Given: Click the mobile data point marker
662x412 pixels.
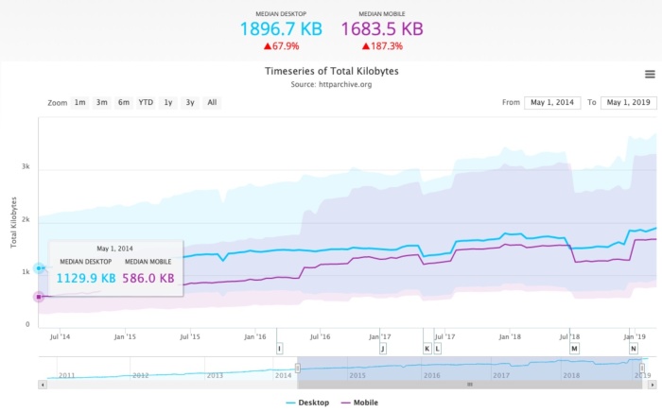Looking at the screenshot, I should [x=39, y=297].
